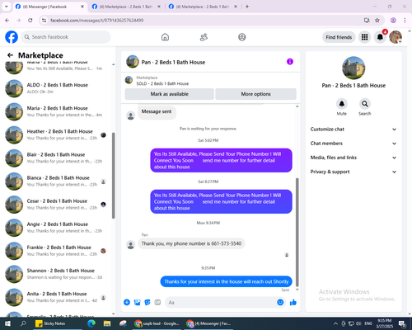Viewport: 412px width, 330px height.
Task: Click the Find friends button
Action: 339,37
